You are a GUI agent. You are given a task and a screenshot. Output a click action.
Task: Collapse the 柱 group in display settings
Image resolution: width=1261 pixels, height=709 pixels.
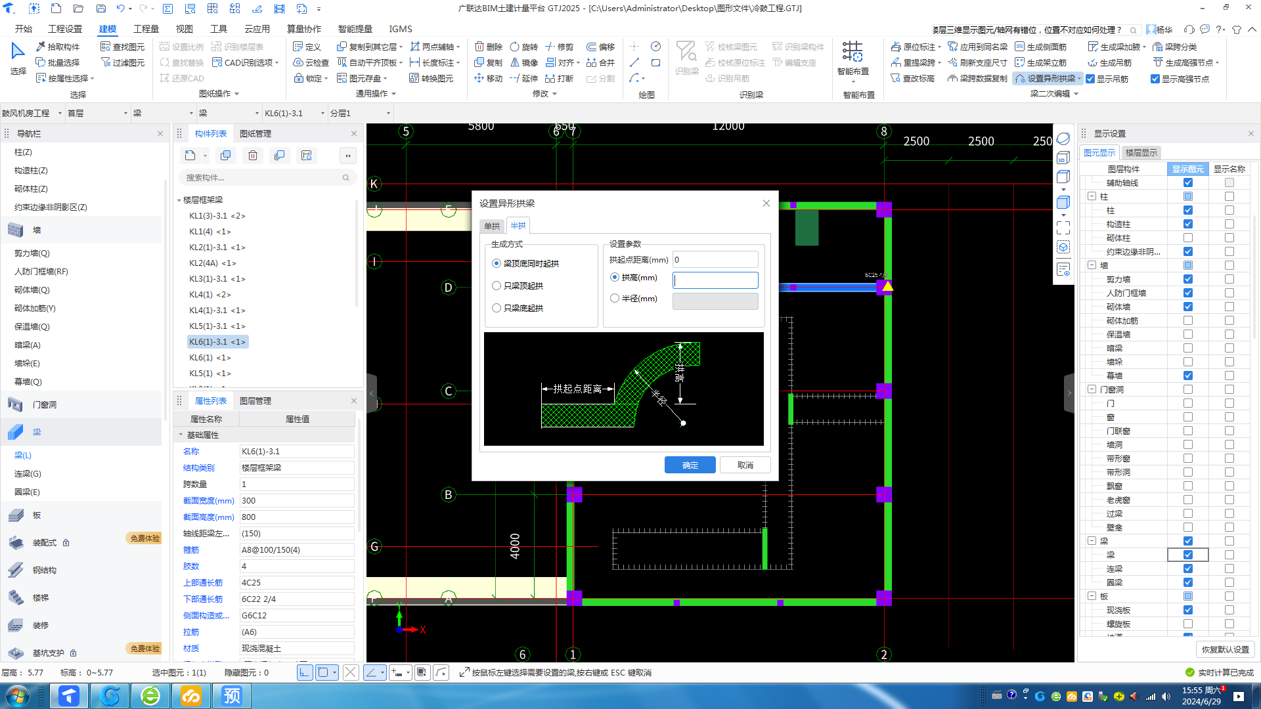tap(1092, 196)
